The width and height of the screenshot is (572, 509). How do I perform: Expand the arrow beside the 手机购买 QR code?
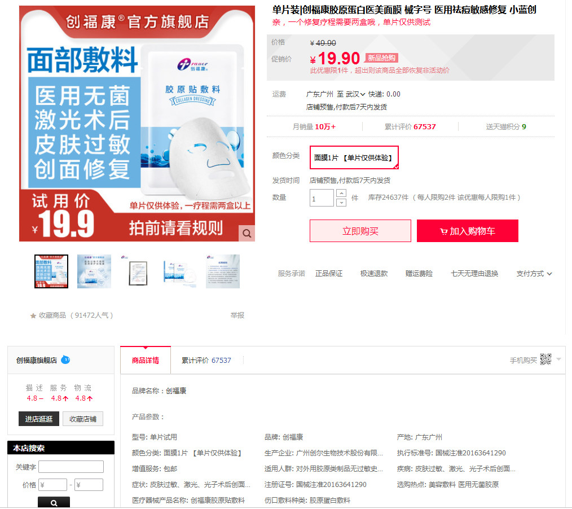(558, 359)
